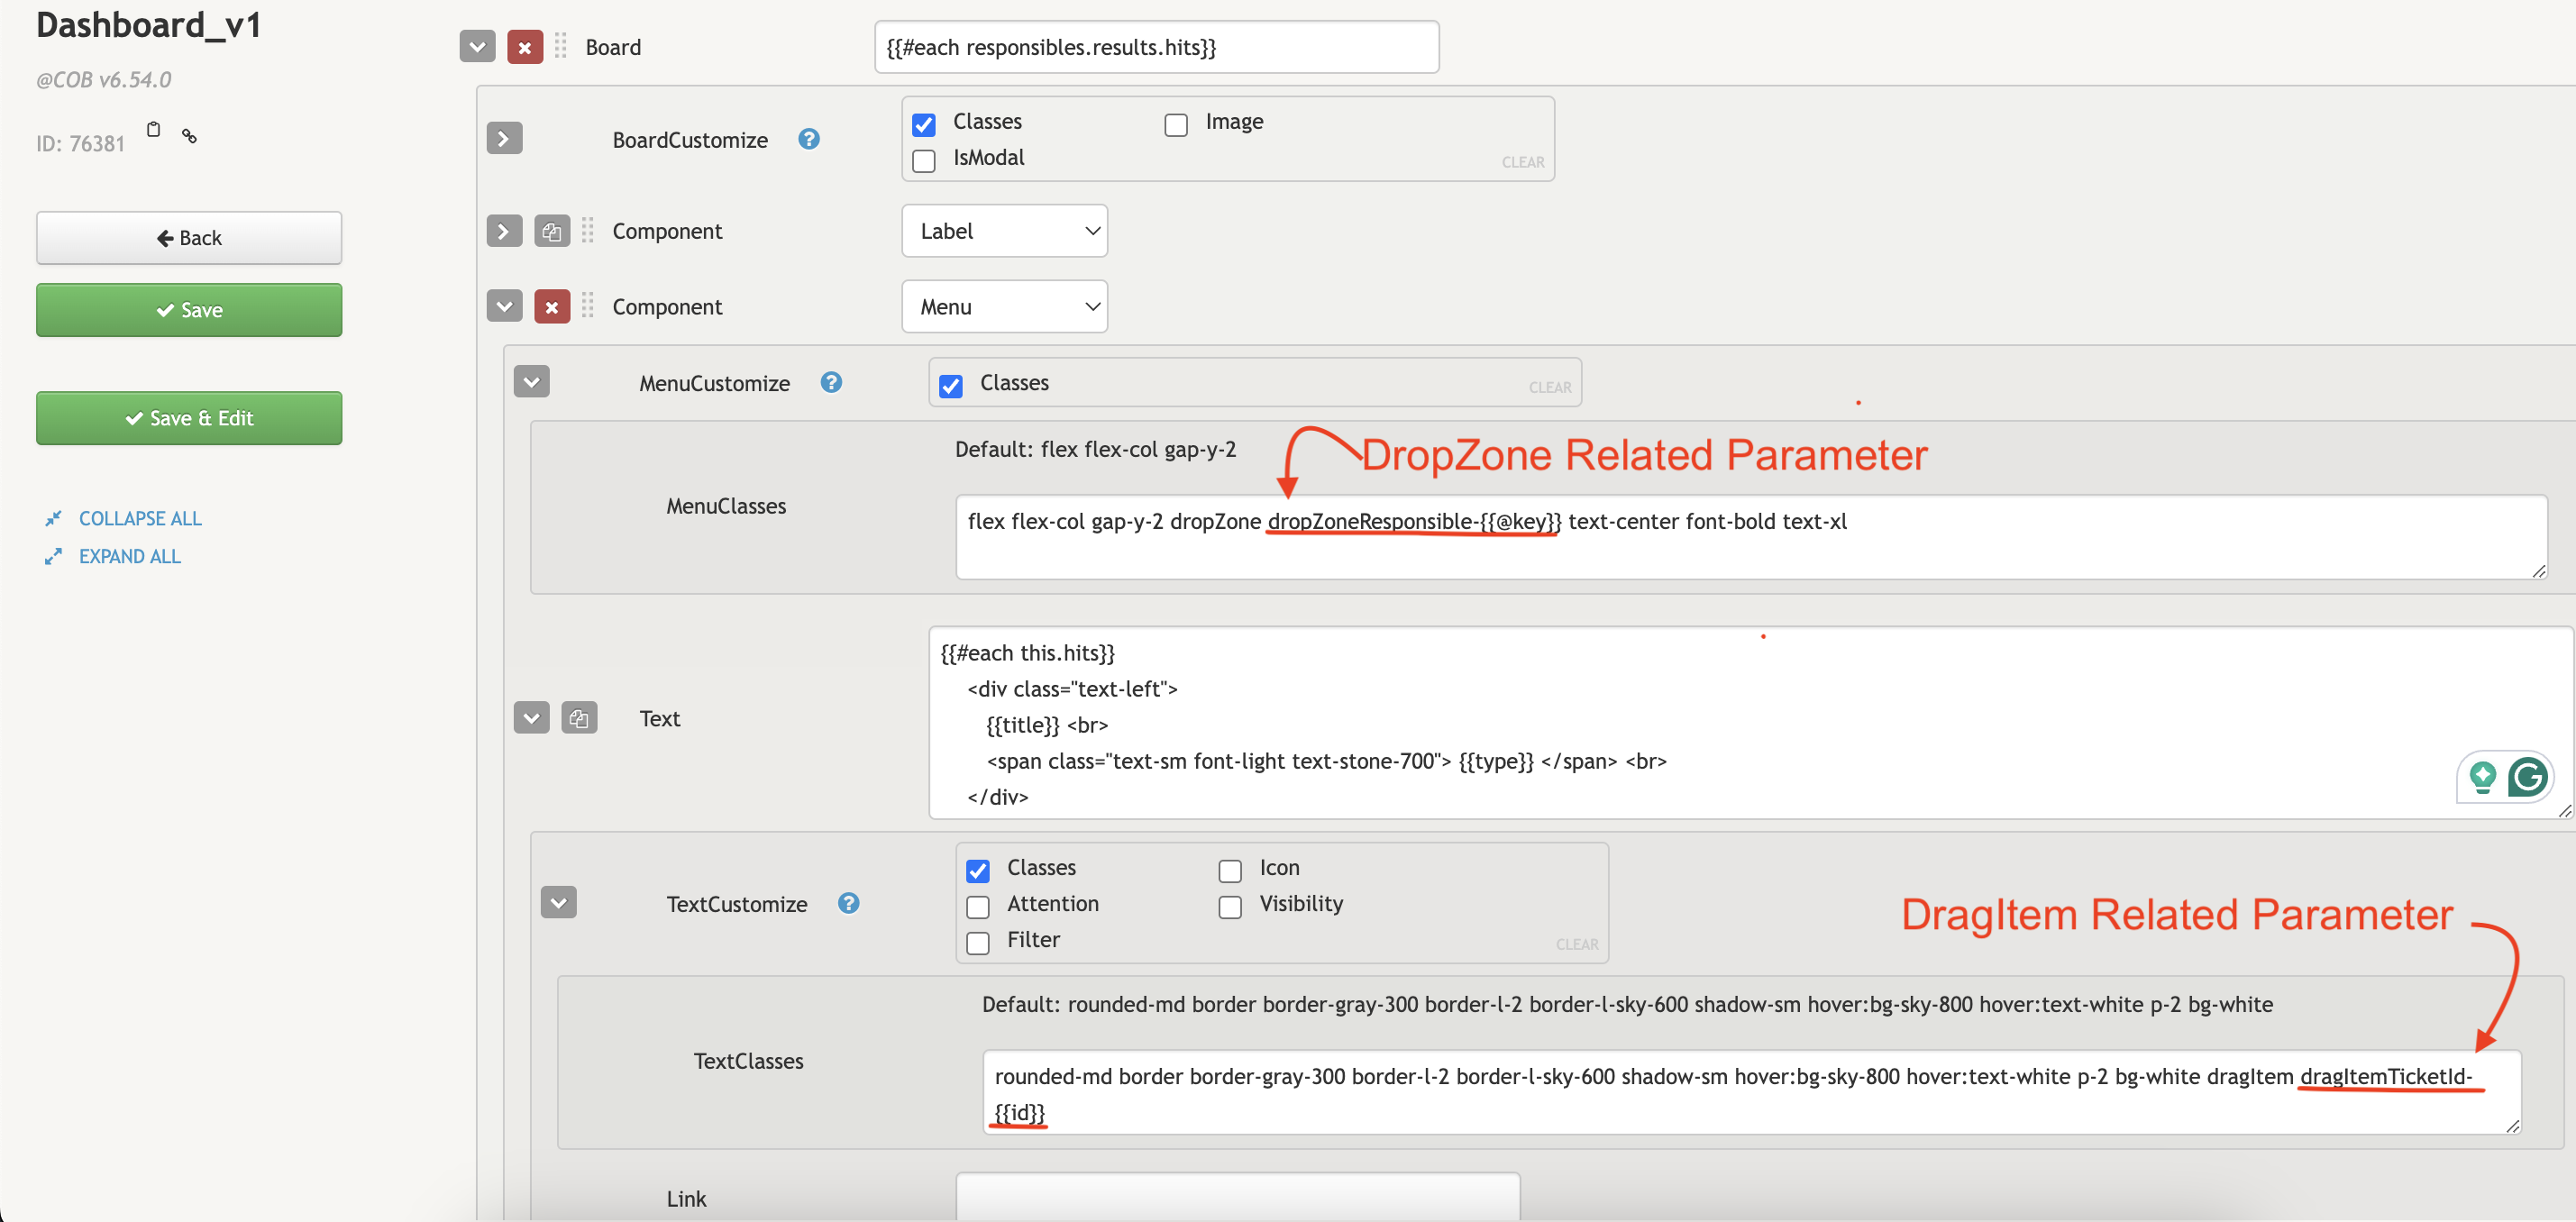
Task: Uncheck Classes in TextCustomize
Action: point(978,870)
